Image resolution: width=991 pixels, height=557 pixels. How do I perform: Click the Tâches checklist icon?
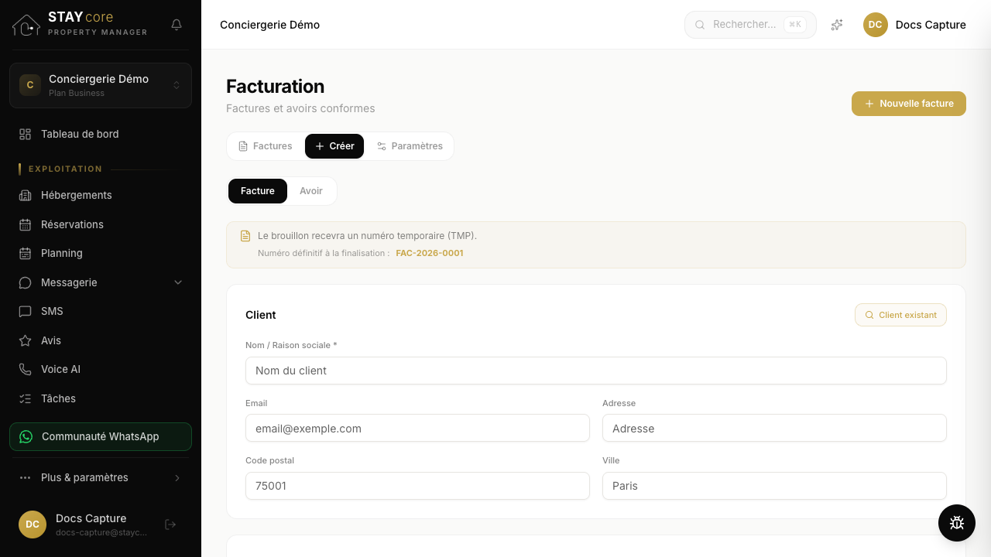coord(25,398)
